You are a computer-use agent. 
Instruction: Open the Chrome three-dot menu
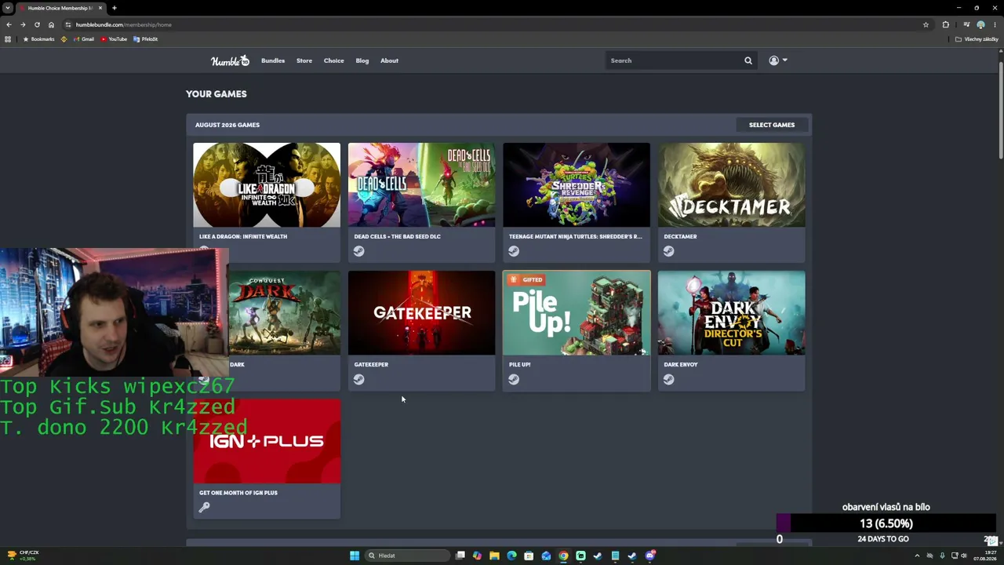click(x=995, y=24)
